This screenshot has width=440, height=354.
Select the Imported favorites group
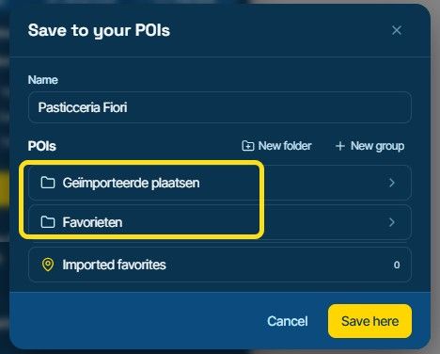(220, 265)
